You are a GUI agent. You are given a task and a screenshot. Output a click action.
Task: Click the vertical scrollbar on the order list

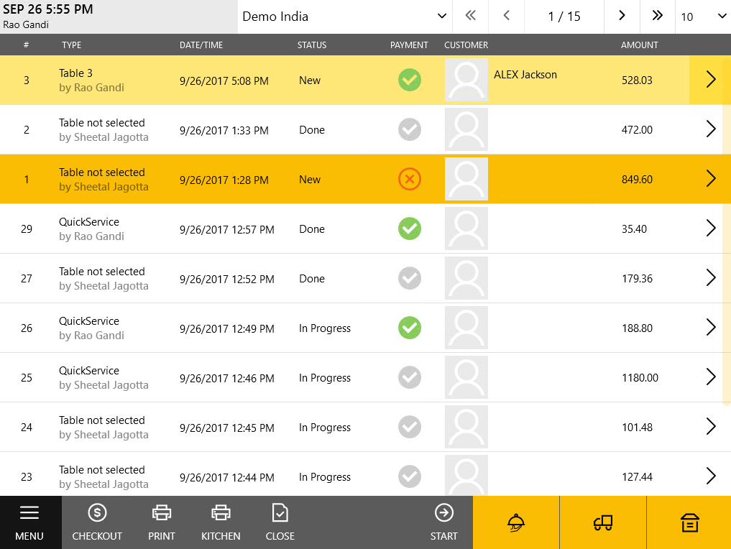726,252
